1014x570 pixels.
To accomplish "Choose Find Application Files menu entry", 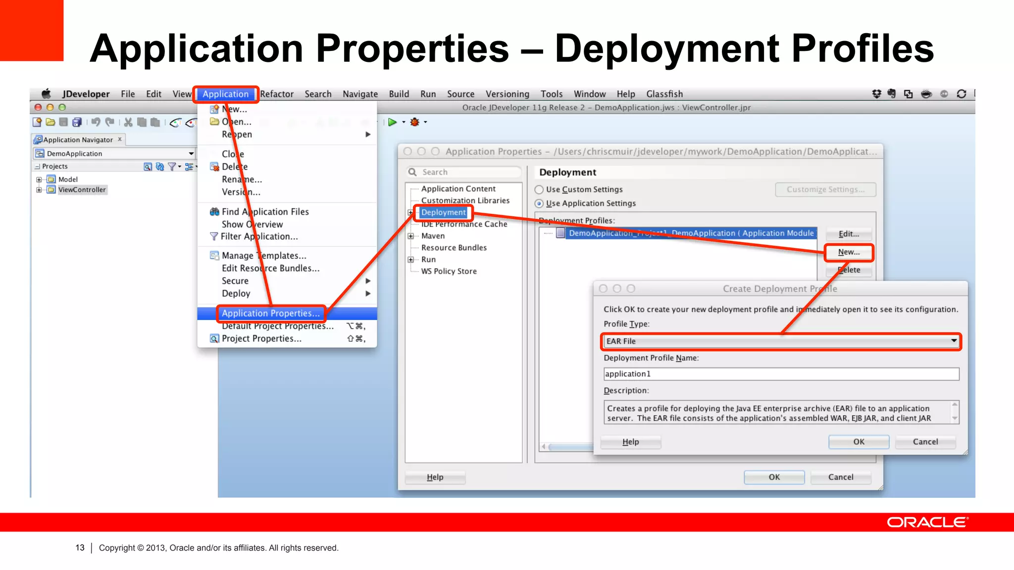I will pyautogui.click(x=287, y=212).
